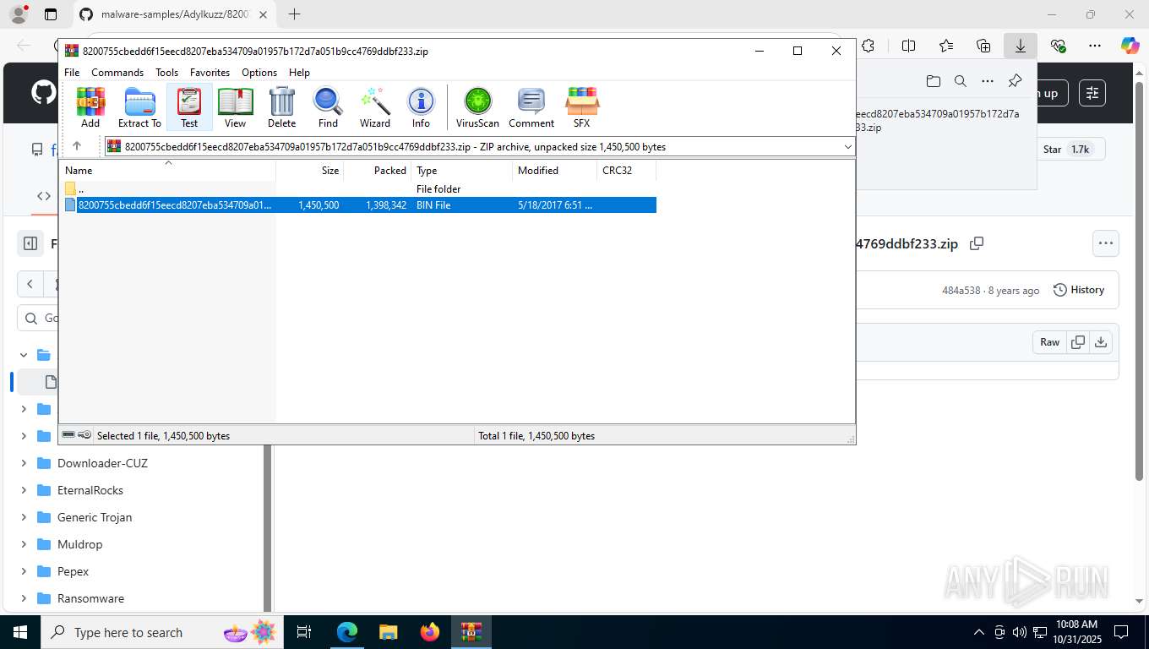The width and height of the screenshot is (1149, 649).
Task: Open File Explorer from the taskbar
Action: (388, 632)
